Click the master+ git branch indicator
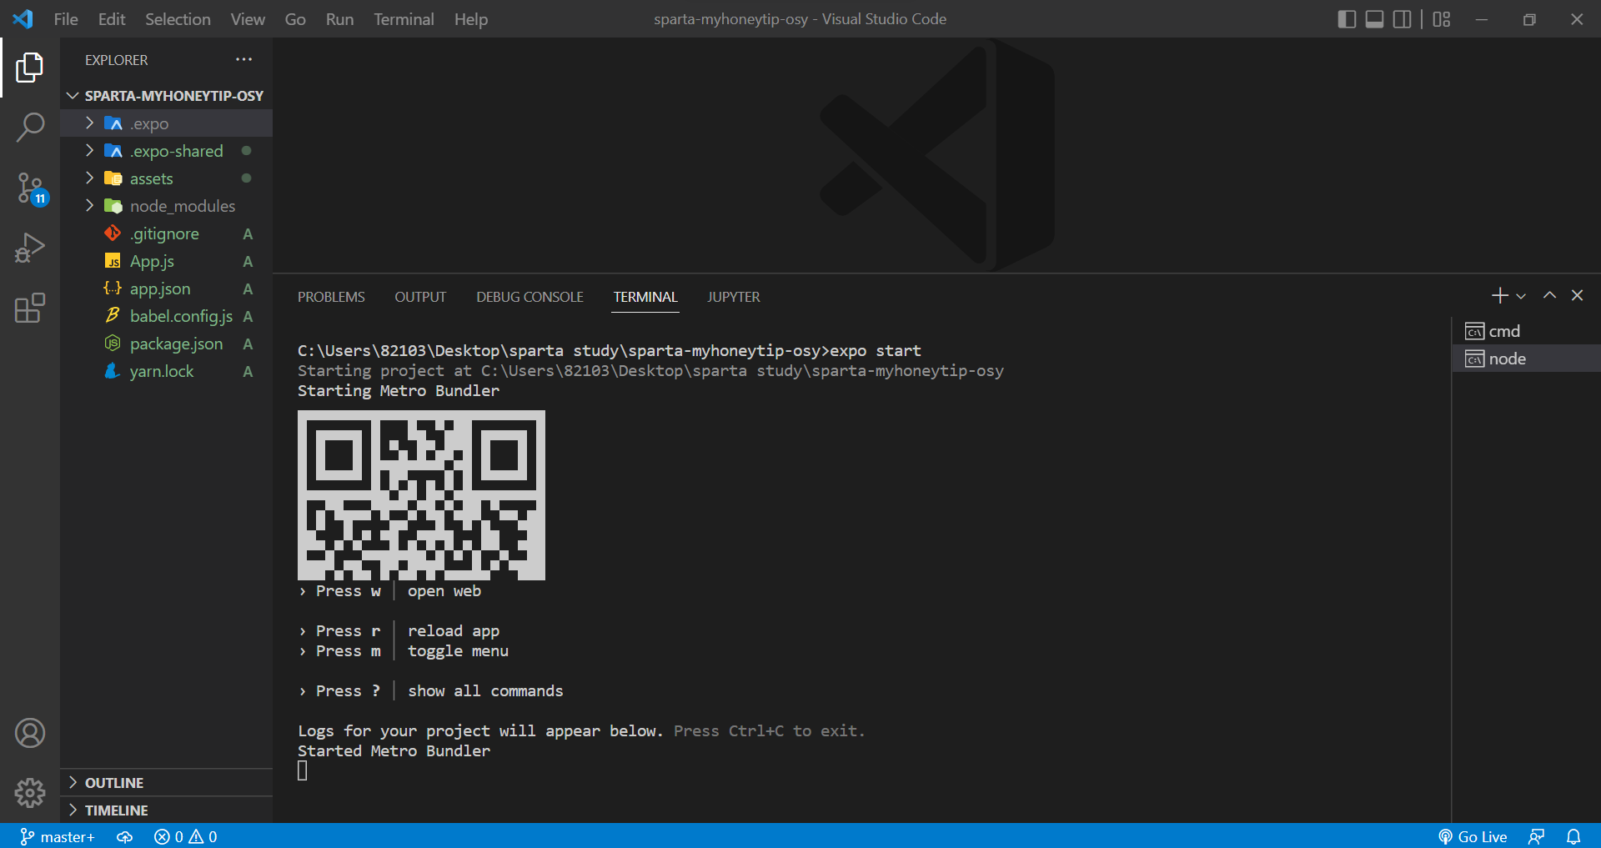The height and width of the screenshot is (848, 1601). click(58, 836)
